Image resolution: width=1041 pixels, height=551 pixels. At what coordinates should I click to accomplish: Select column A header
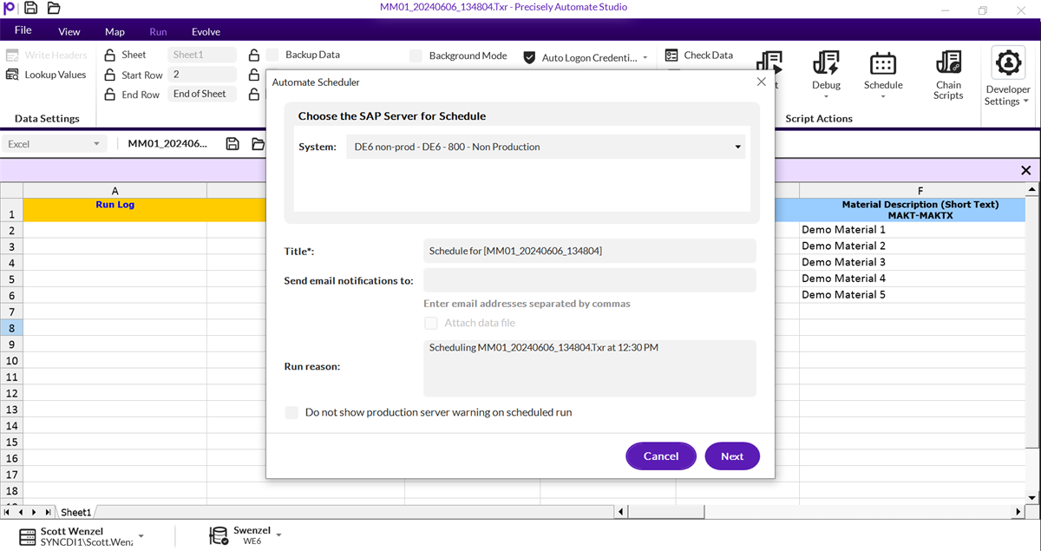coord(115,191)
